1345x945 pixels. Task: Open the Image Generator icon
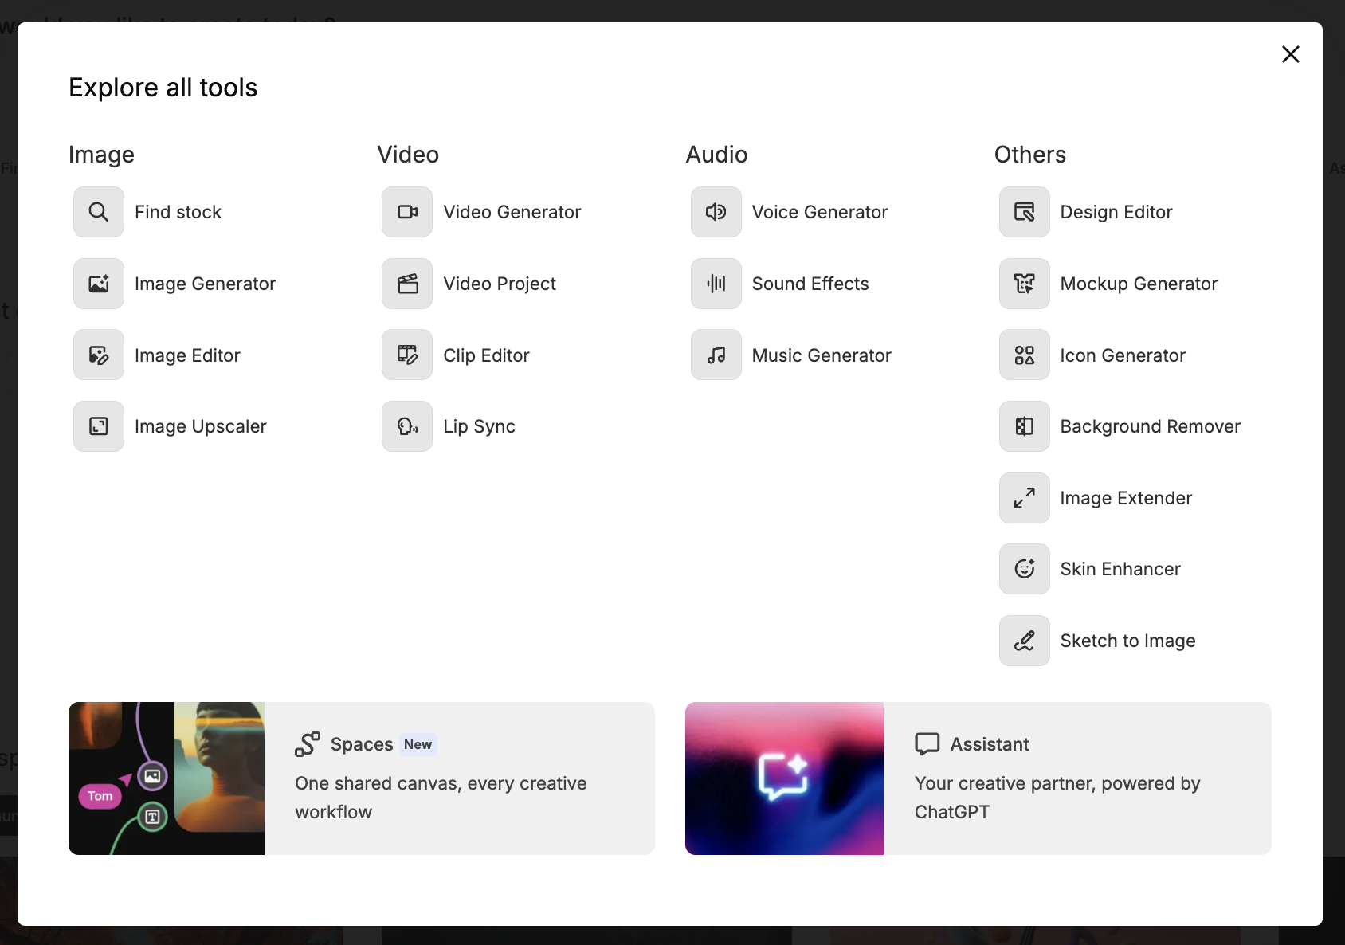(99, 284)
